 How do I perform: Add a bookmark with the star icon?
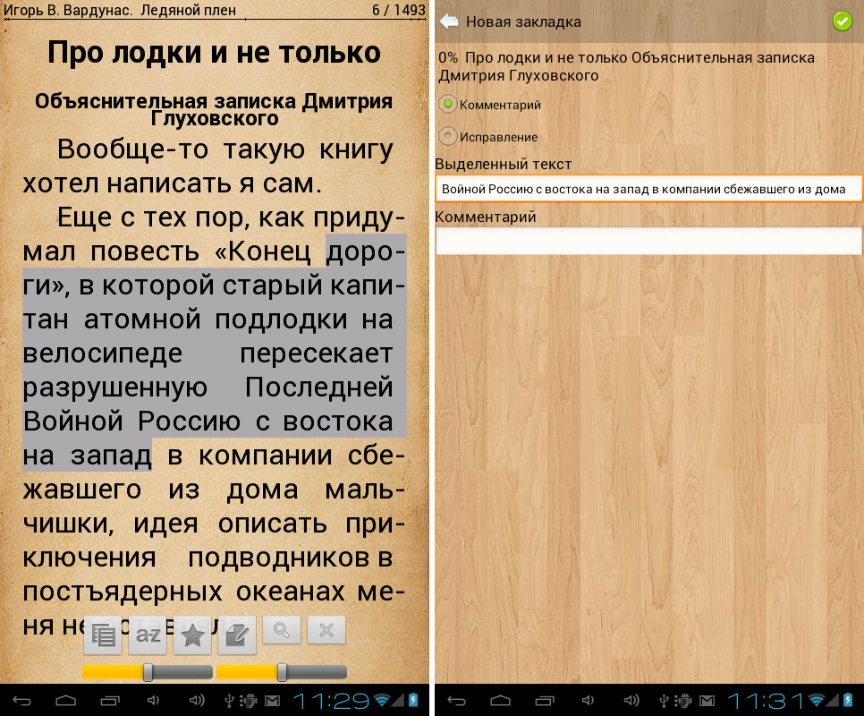[192, 635]
